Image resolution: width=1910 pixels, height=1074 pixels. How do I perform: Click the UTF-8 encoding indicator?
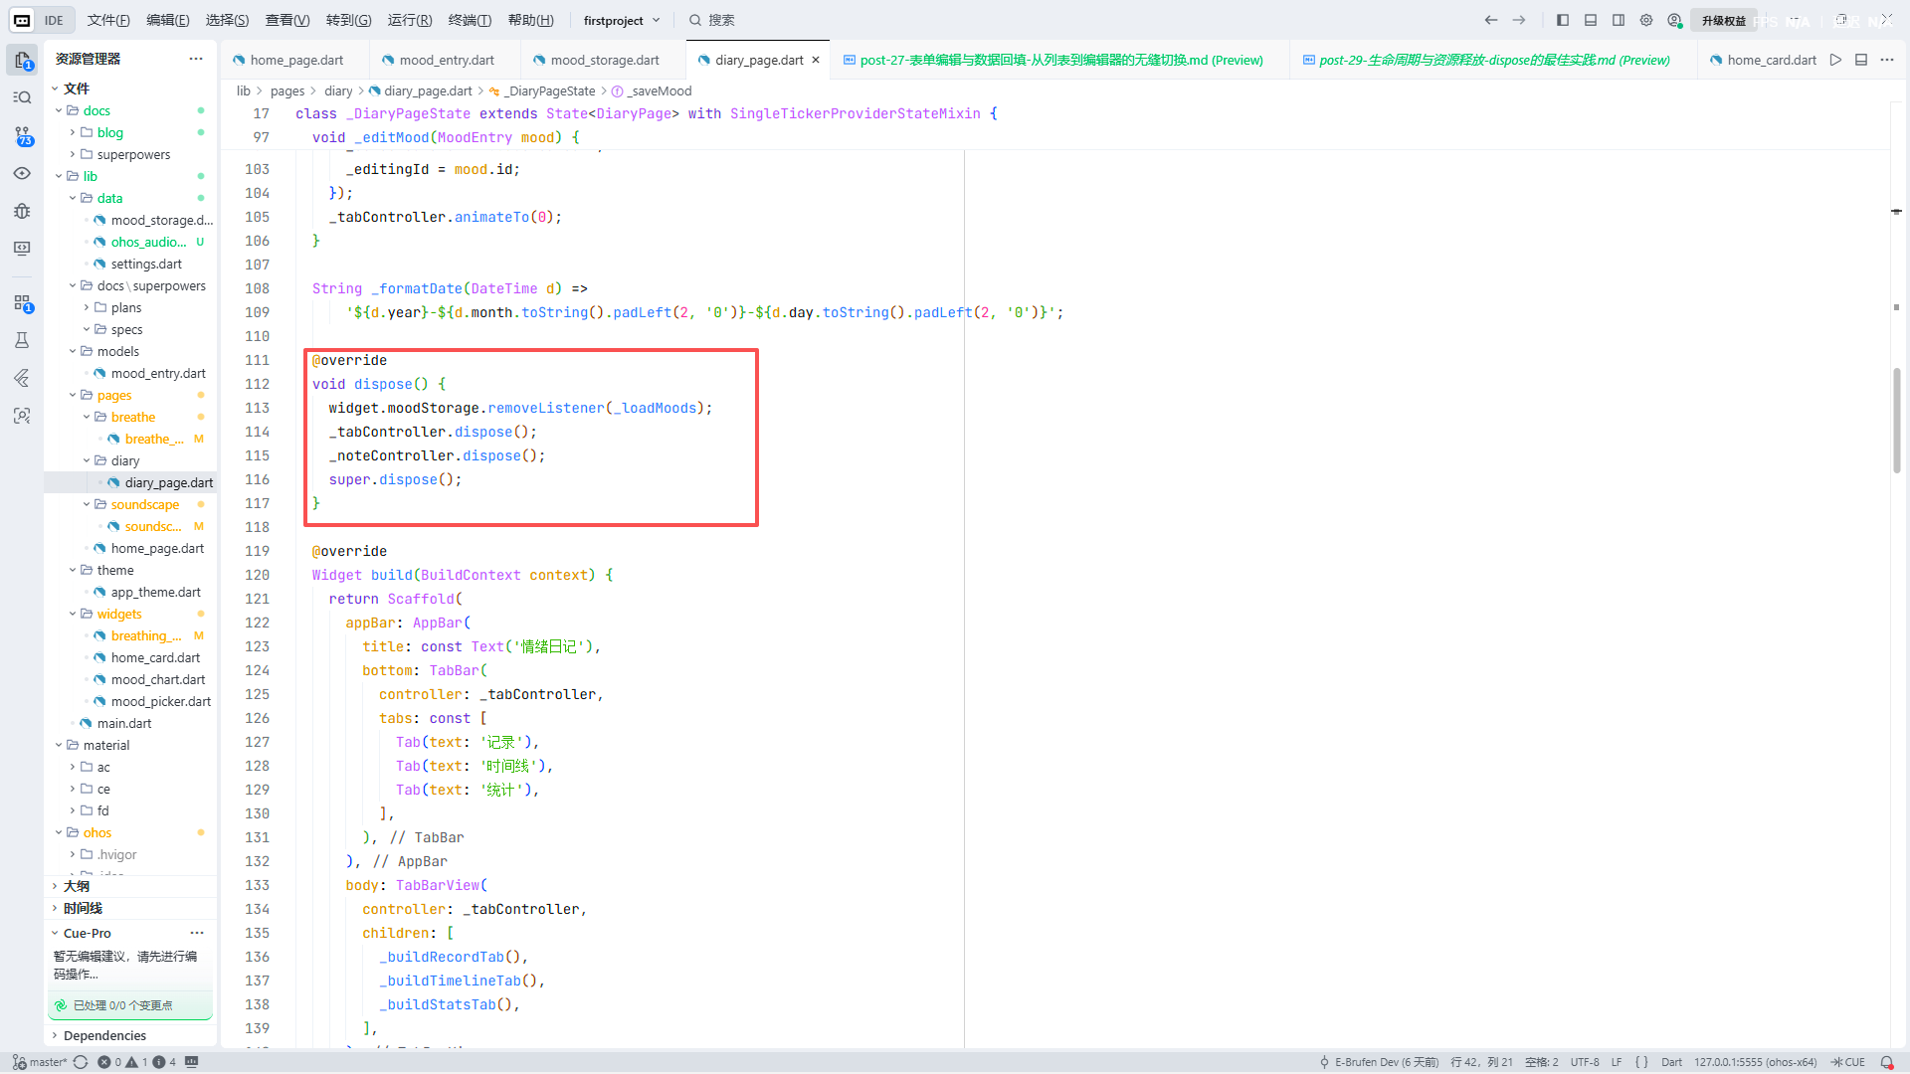[1585, 1062]
